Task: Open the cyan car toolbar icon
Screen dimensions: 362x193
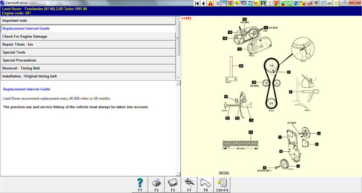Action: click(296, 3)
